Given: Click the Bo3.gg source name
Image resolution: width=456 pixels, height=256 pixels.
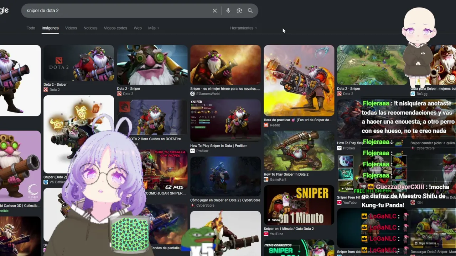Looking at the screenshot, I should click(x=422, y=94).
